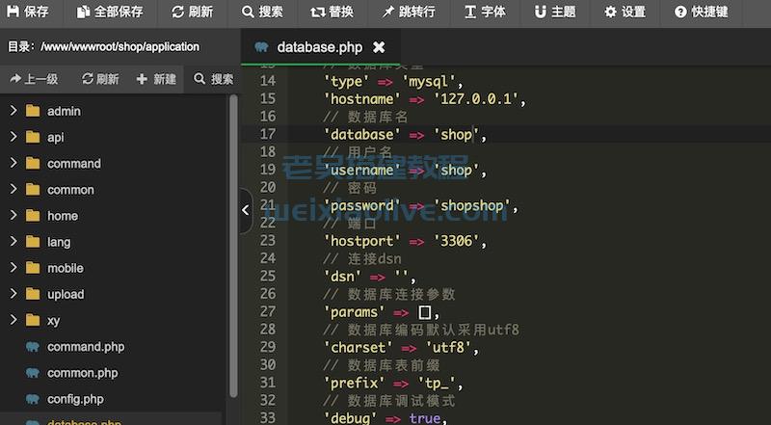Collapse the sidebar with the left arrow handle
This screenshot has width=771, height=425.
click(x=246, y=210)
